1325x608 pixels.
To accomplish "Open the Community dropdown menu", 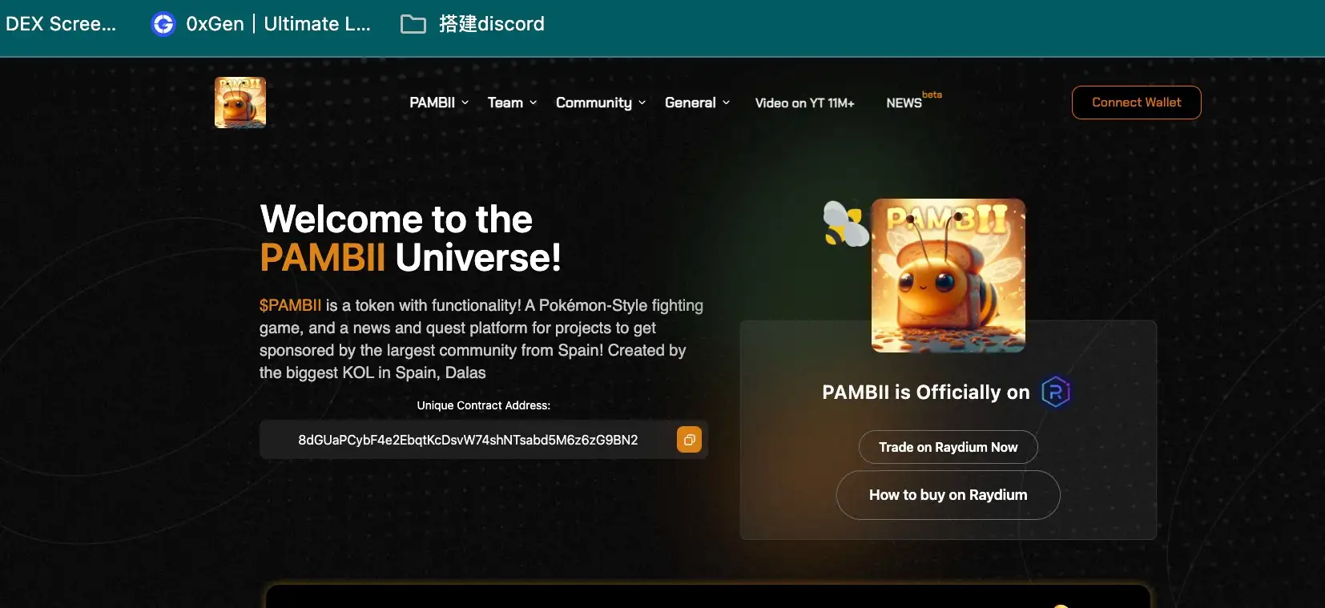I will tap(600, 103).
